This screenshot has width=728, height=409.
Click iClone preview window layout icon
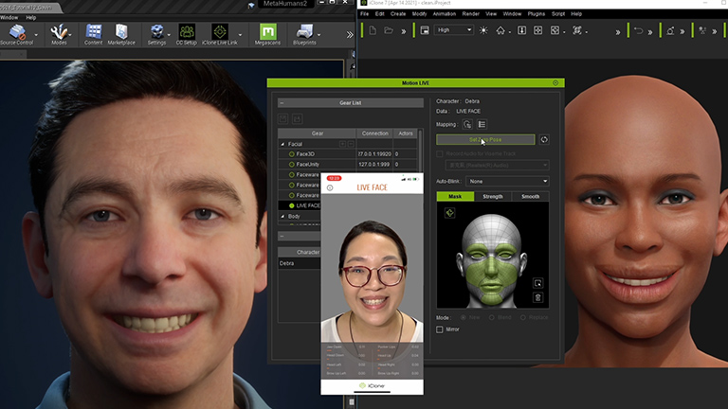point(425,30)
